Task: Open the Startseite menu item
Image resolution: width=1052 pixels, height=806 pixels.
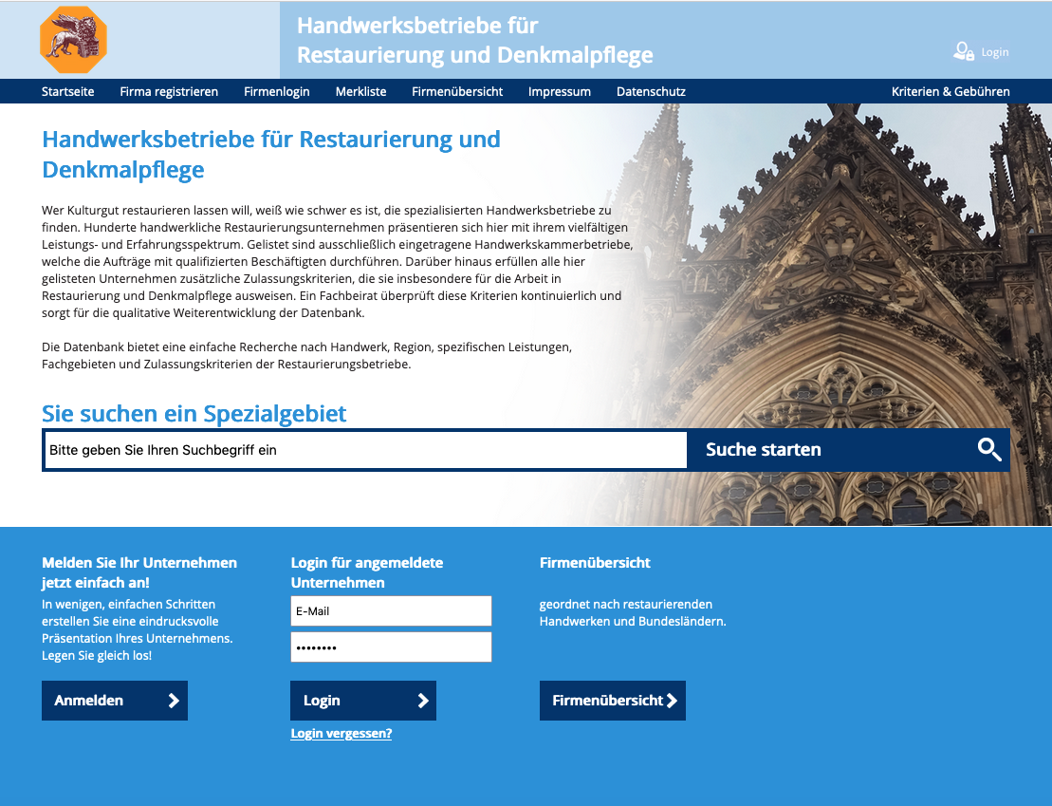Action: click(67, 91)
